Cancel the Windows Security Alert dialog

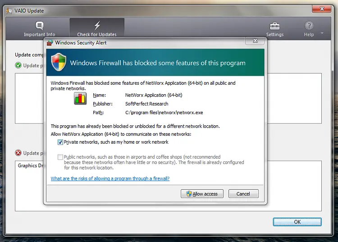coord(243,194)
